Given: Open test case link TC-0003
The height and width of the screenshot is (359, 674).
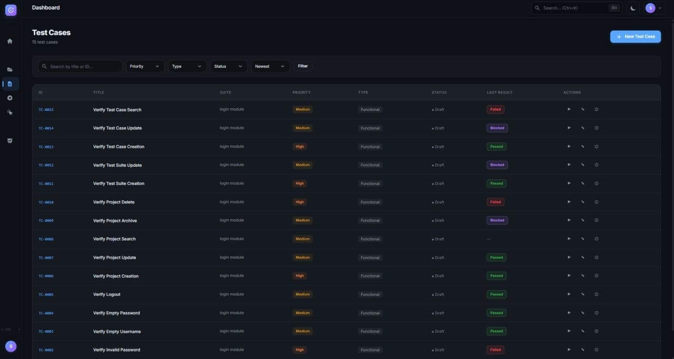Looking at the screenshot, I should (46, 332).
